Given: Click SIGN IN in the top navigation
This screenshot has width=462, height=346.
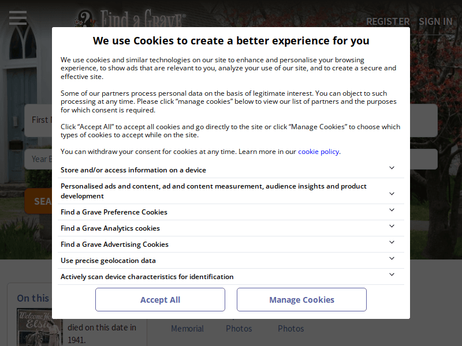Looking at the screenshot, I should (x=435, y=21).
